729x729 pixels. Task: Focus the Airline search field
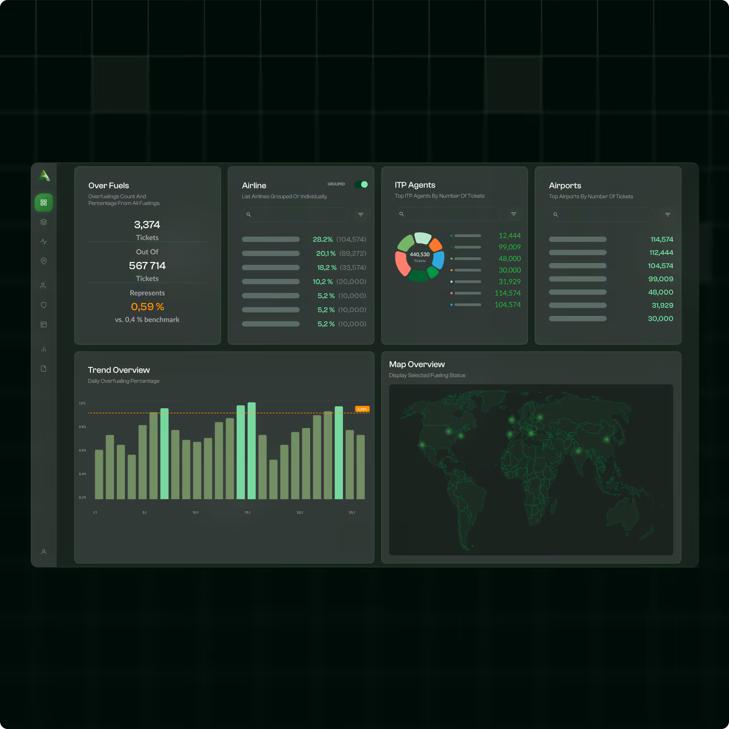295,214
